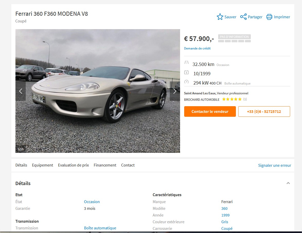This screenshot has height=233, width=302.
Task: Click the power gauge icon
Action: pyautogui.click(x=186, y=82)
